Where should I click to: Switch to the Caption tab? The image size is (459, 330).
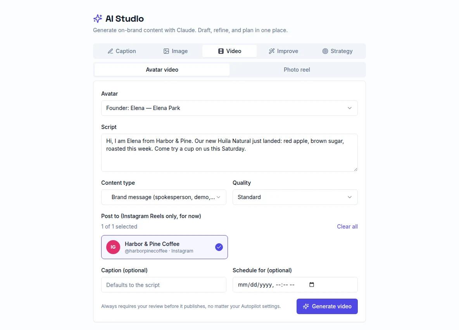pos(122,51)
